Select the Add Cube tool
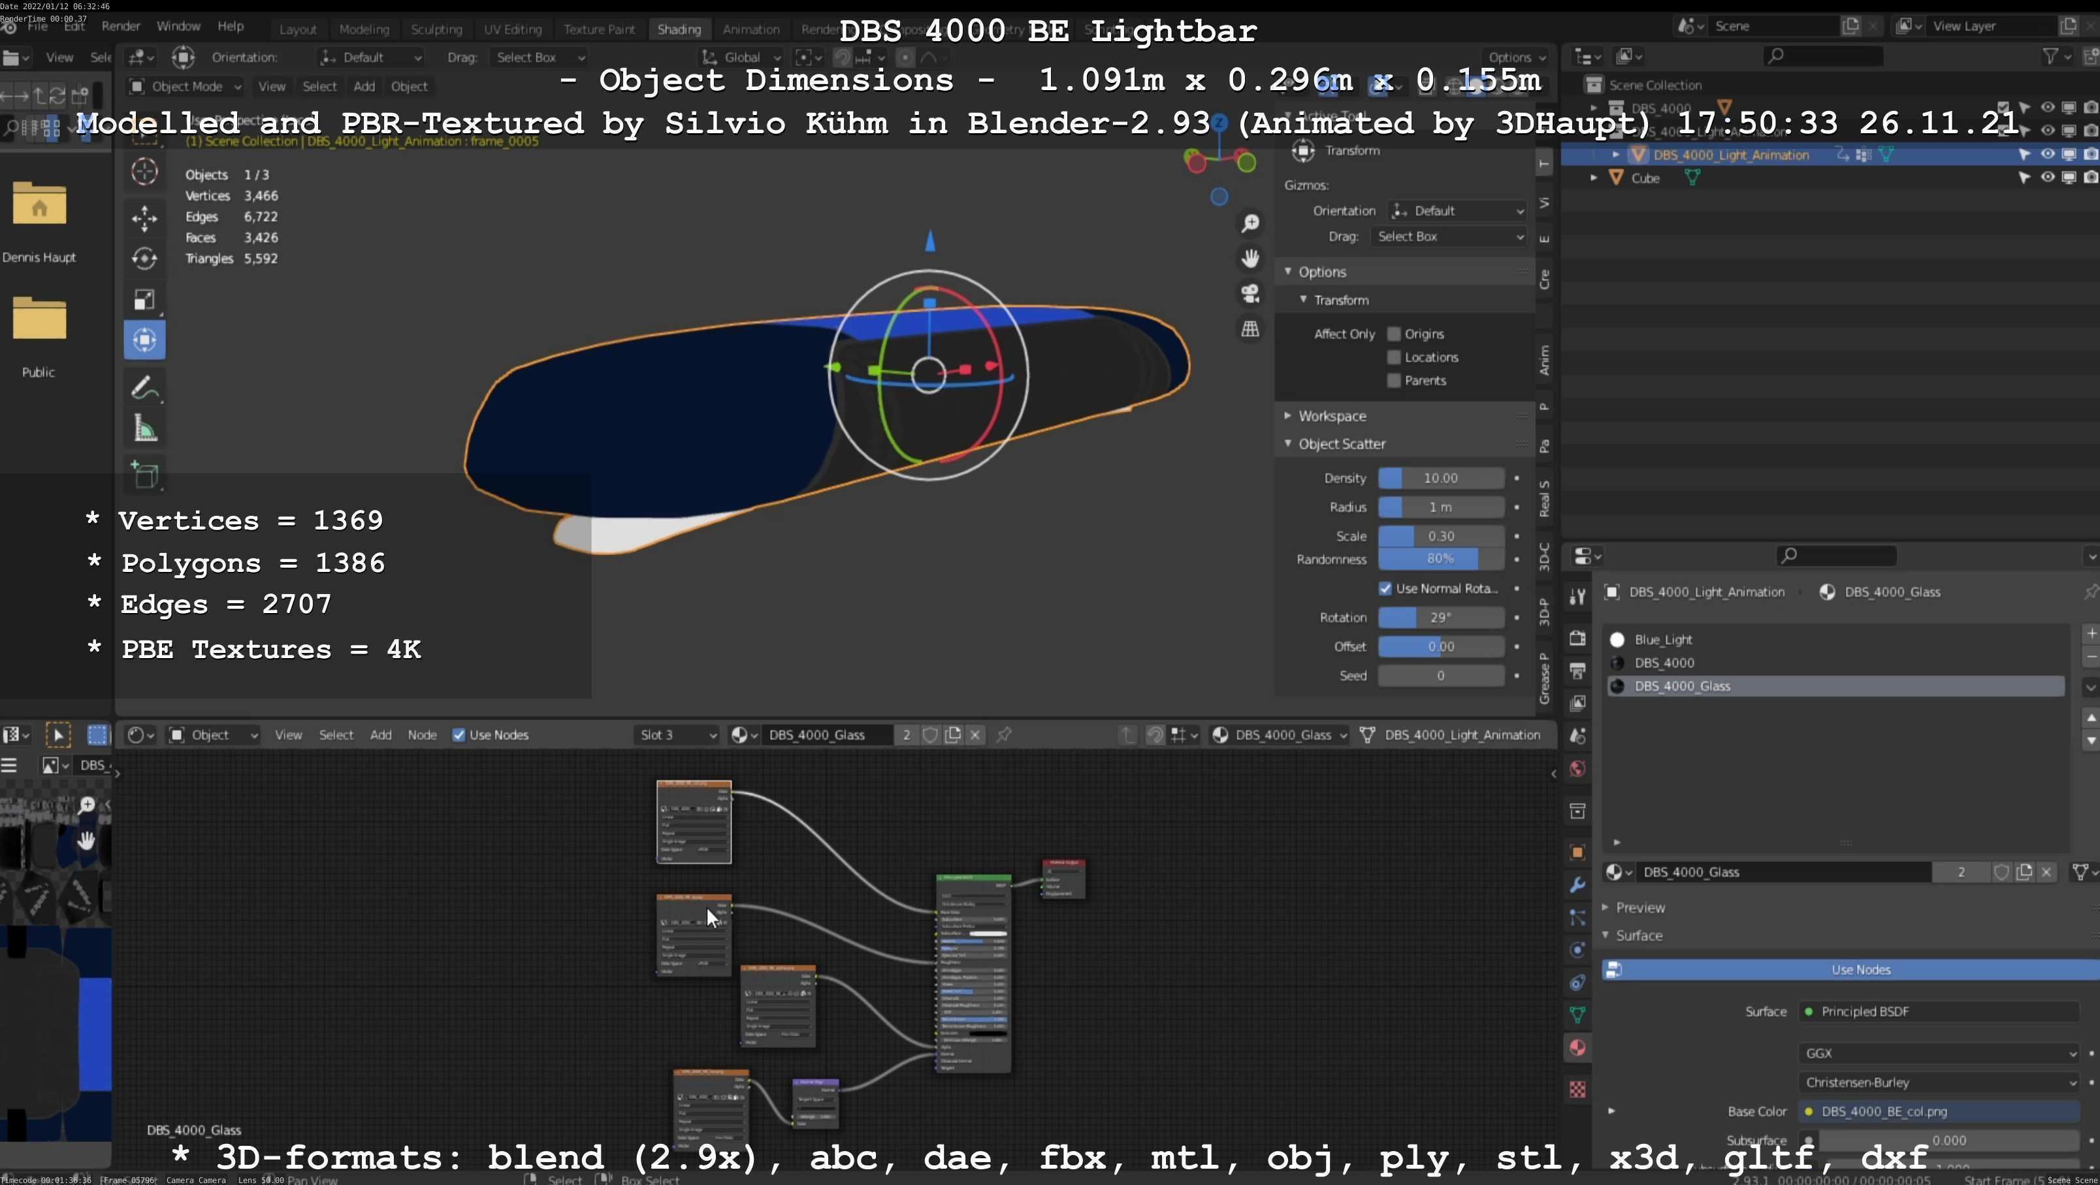 (x=144, y=475)
